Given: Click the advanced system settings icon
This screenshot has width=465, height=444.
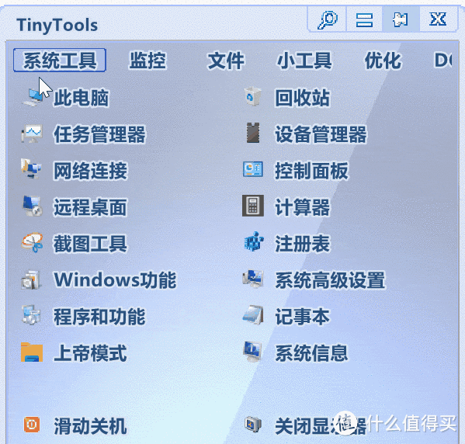Looking at the screenshot, I should click(x=253, y=279).
